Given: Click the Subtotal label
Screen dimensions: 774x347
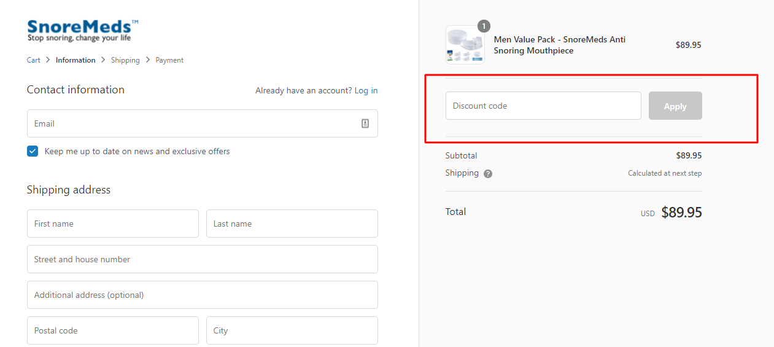Looking at the screenshot, I should pos(462,155).
